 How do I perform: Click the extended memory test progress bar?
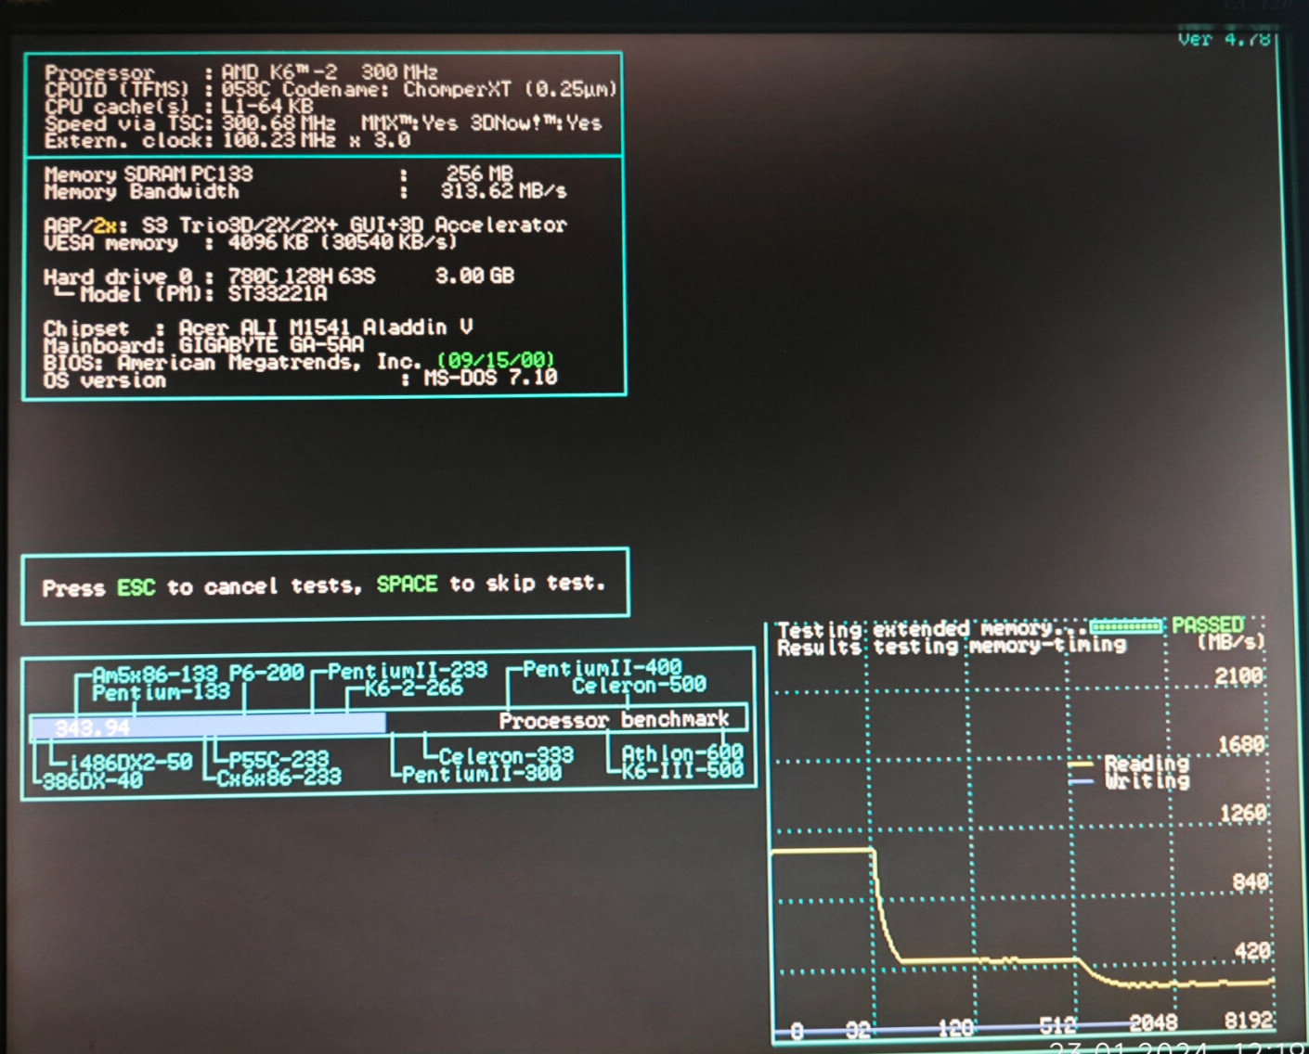point(1126,627)
